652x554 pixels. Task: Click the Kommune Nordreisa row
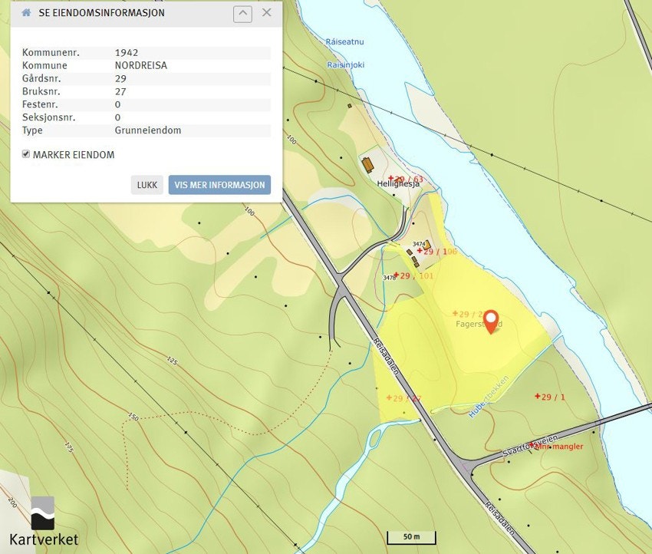click(146, 66)
